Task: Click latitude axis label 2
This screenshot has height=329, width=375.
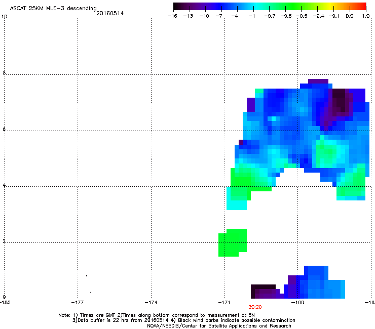Action: pos(4,241)
